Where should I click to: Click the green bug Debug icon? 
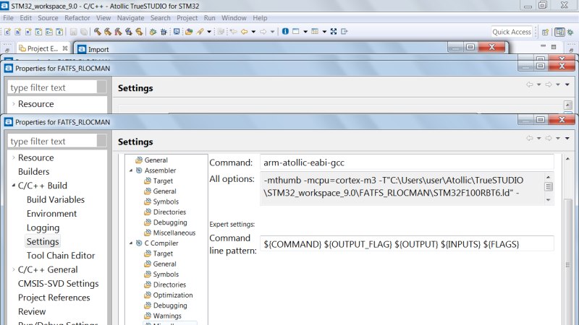(153, 32)
